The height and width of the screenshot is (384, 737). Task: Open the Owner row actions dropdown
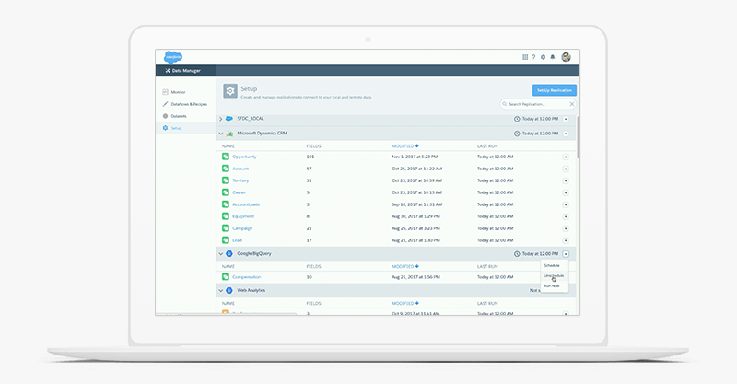[x=566, y=192]
